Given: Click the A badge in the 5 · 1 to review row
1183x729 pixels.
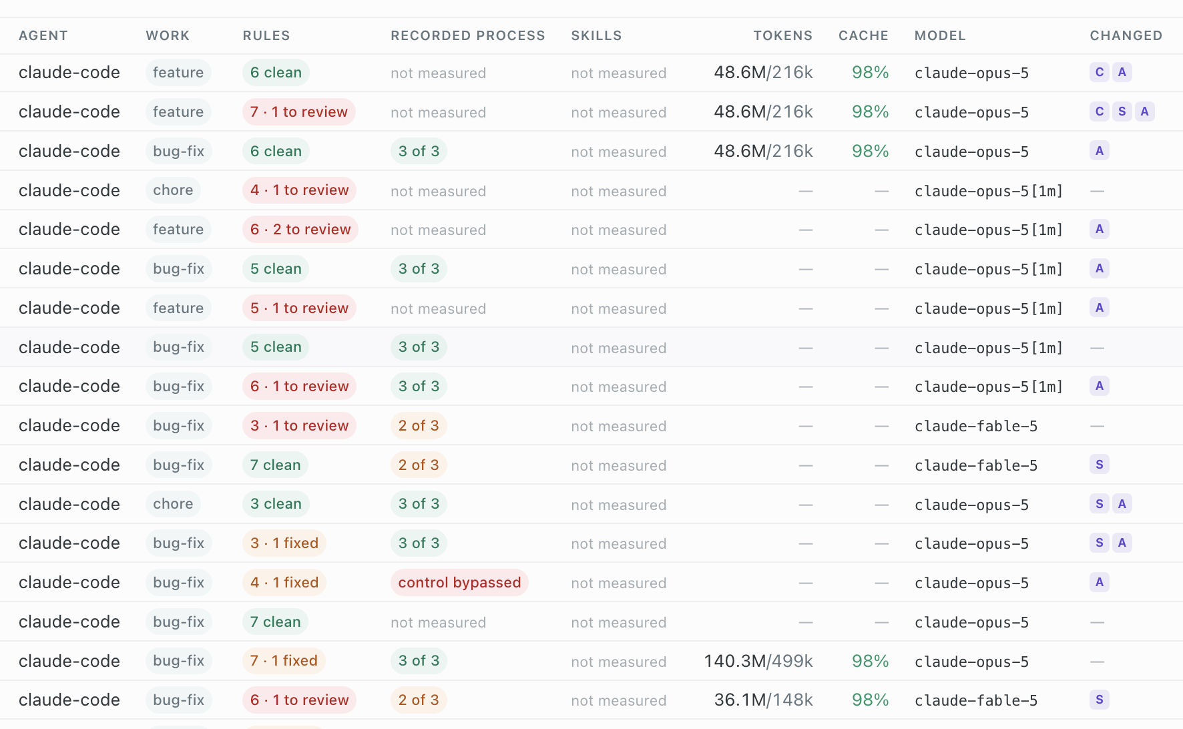Looking at the screenshot, I should [1100, 308].
